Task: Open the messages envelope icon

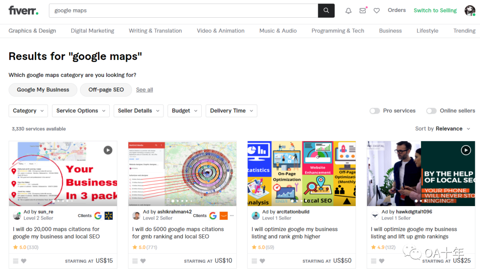Action: click(x=363, y=11)
